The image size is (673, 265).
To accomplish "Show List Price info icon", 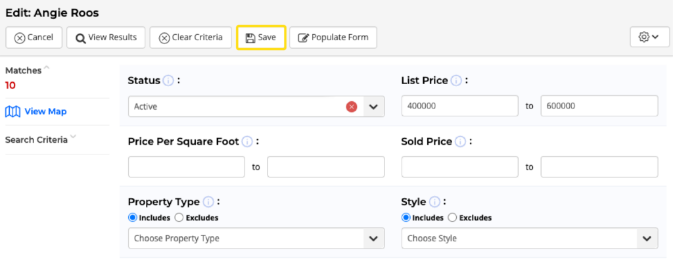I will tap(456, 81).
